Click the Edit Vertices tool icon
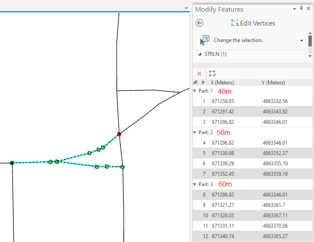This screenshot has width=314, height=242. (x=235, y=23)
